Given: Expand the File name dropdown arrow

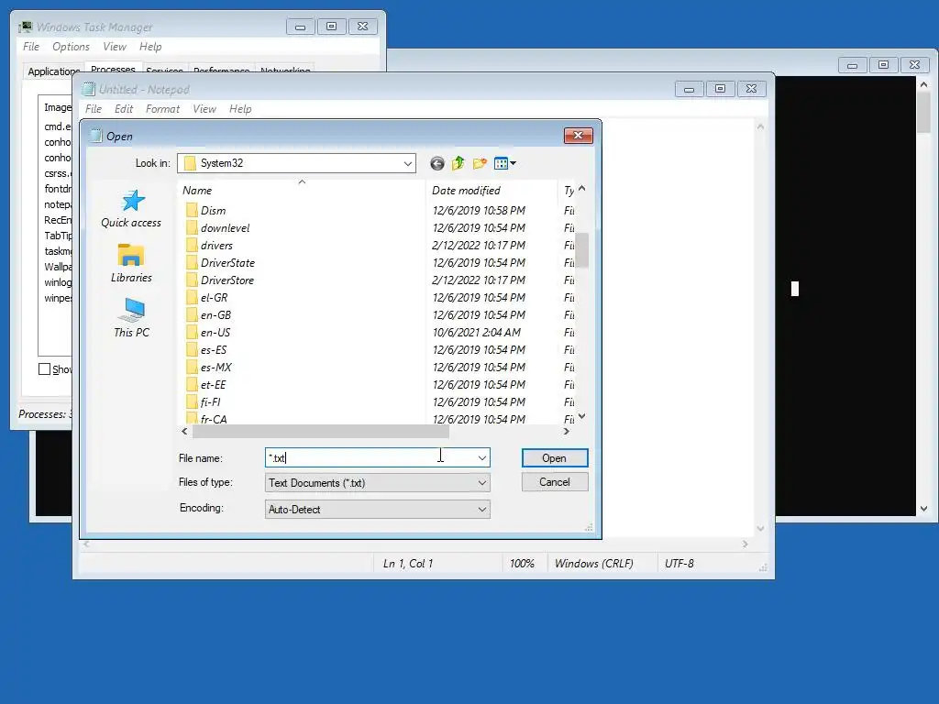Looking at the screenshot, I should click(482, 458).
